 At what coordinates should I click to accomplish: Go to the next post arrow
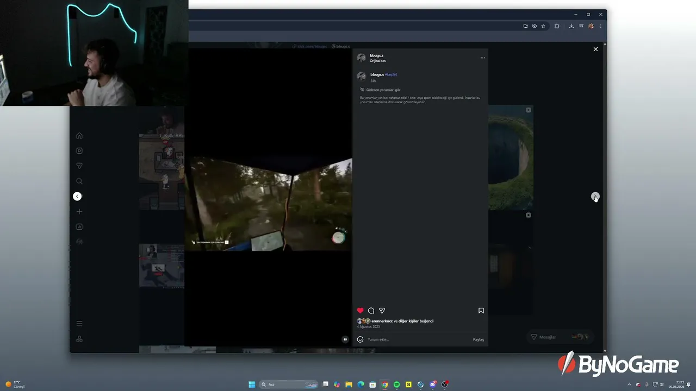click(x=595, y=196)
